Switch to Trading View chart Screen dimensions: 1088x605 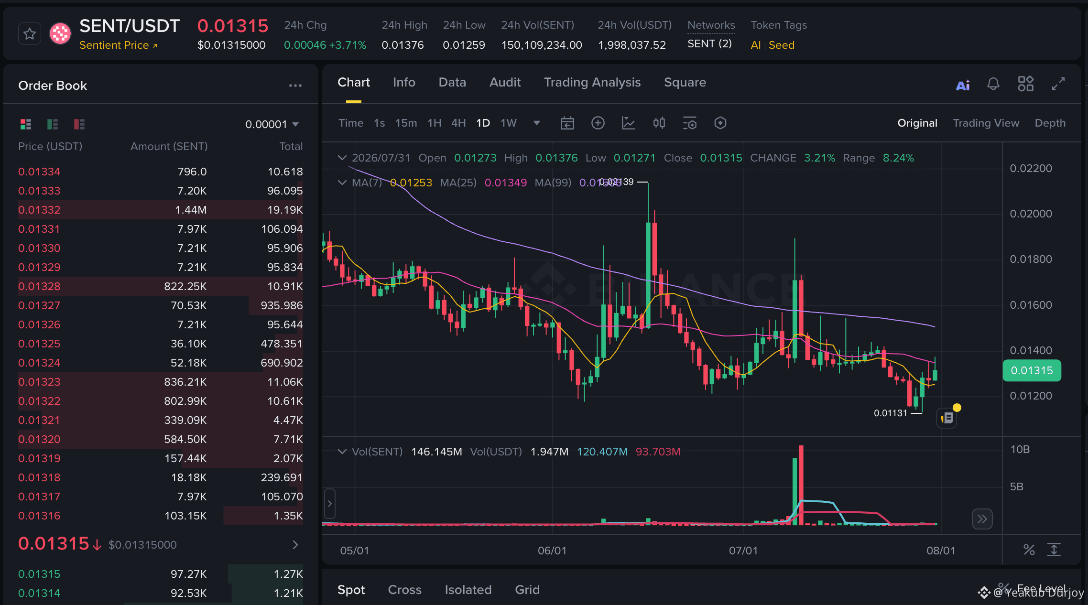986,123
